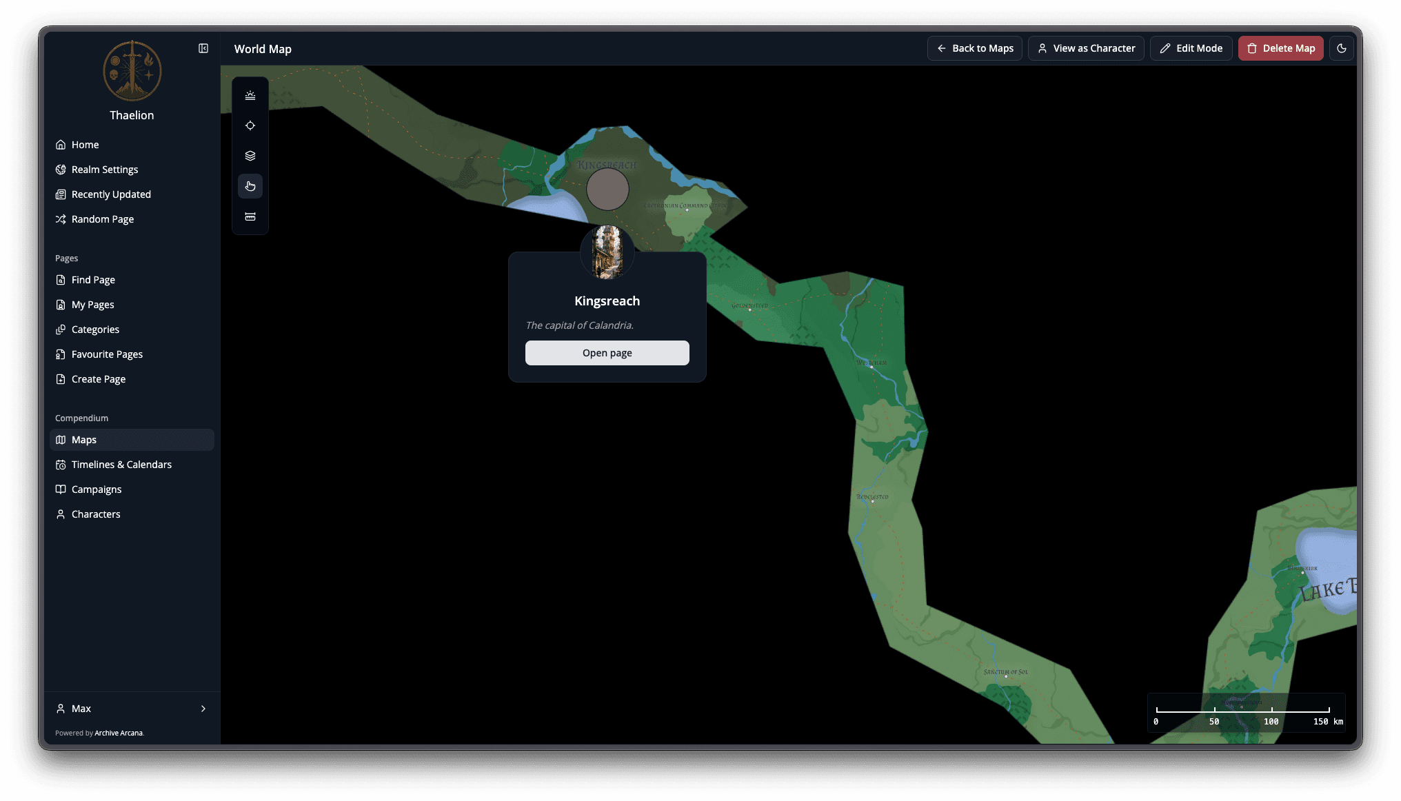Click the Kingsreach circular map marker
The width and height of the screenshot is (1401, 801).
click(x=607, y=189)
